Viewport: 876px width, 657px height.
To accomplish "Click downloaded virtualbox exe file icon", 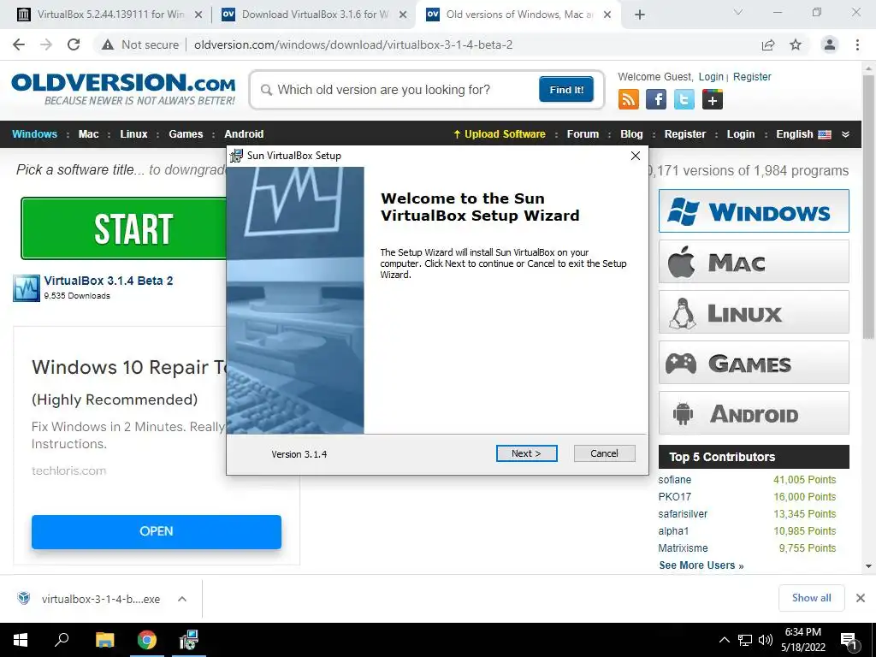I will click(24, 598).
